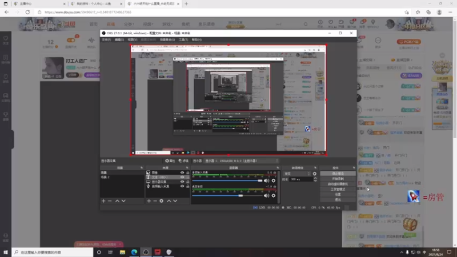Remove selected scene with minus icon
This screenshot has width=457, height=257.
(x=110, y=201)
